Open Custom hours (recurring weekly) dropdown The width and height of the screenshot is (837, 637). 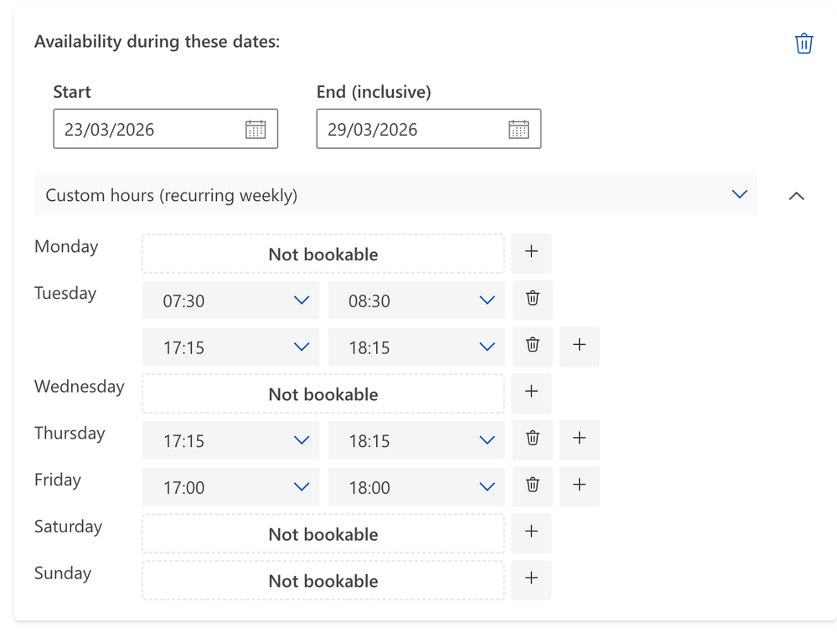click(x=395, y=195)
